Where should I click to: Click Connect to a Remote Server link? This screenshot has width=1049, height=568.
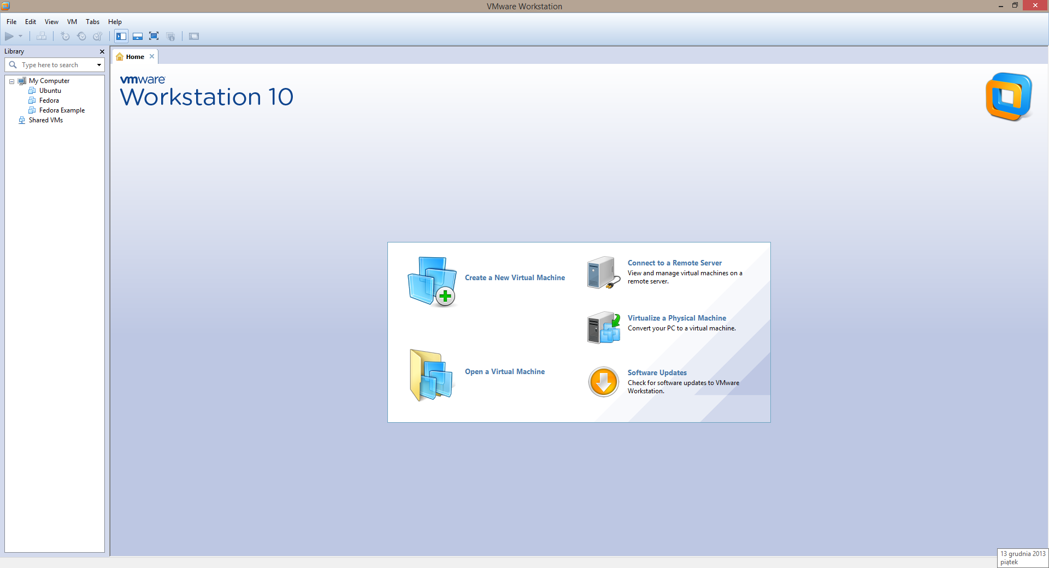coord(675,263)
